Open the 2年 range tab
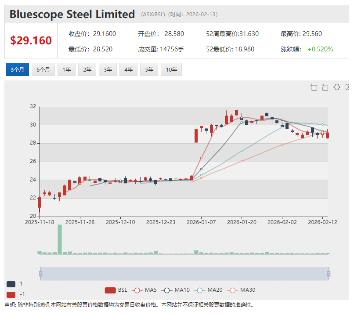 point(87,69)
